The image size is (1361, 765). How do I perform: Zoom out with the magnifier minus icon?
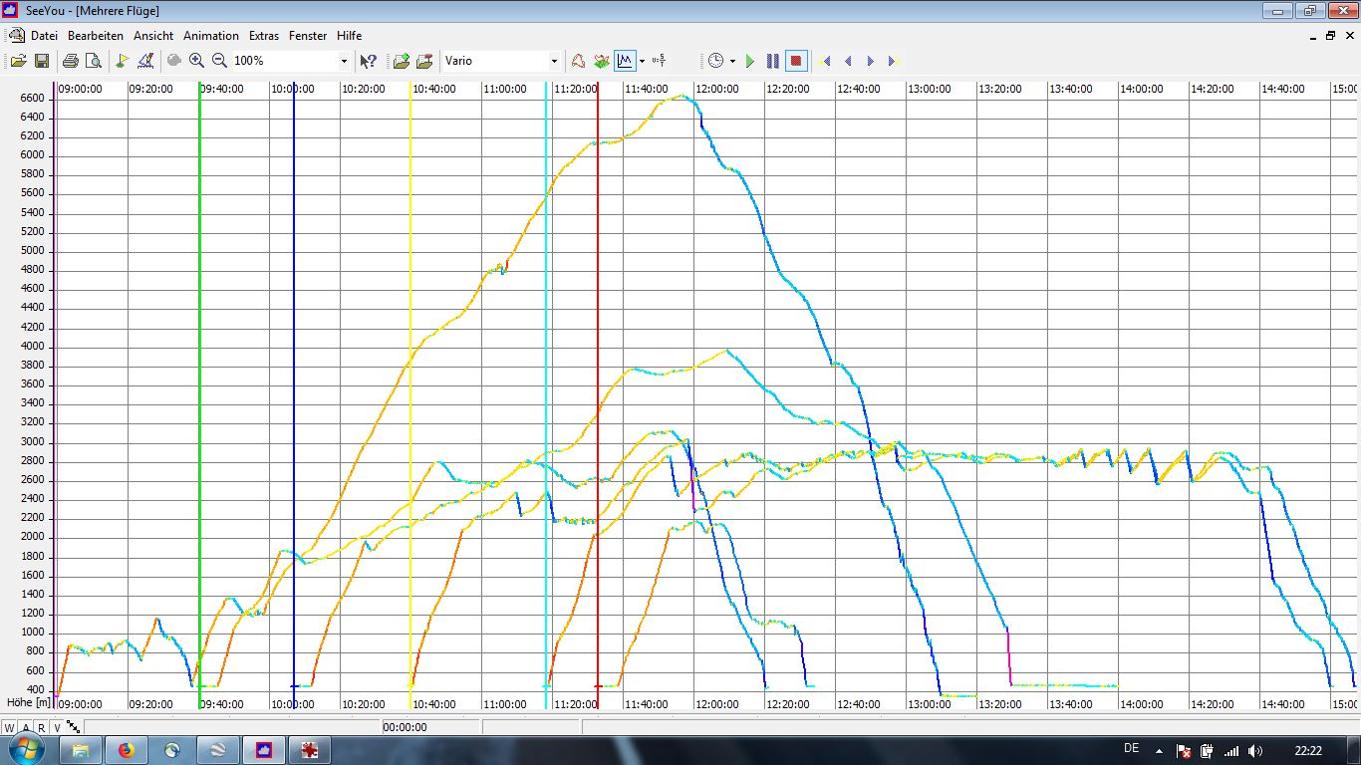point(219,61)
